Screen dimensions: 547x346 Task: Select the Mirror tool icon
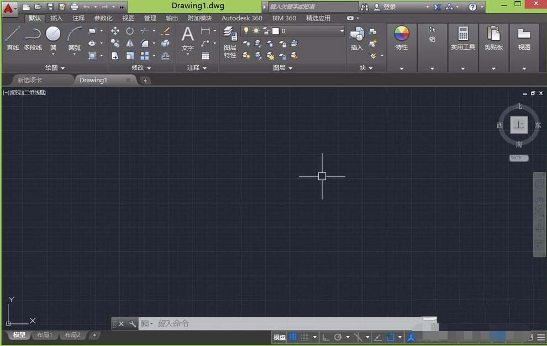click(x=130, y=43)
